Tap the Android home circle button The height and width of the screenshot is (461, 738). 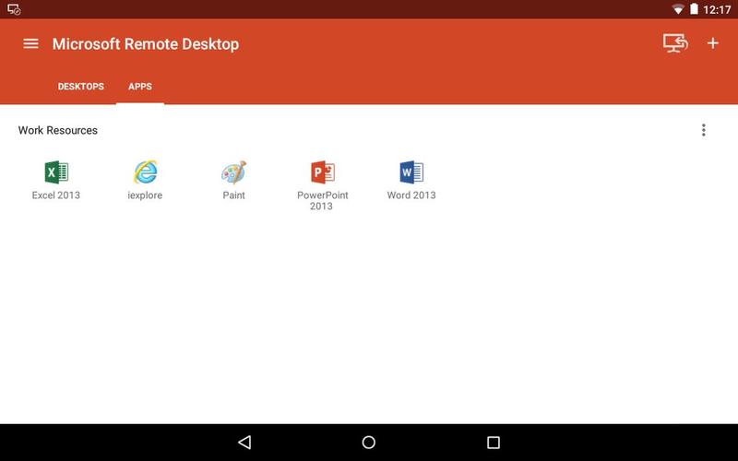click(x=369, y=443)
